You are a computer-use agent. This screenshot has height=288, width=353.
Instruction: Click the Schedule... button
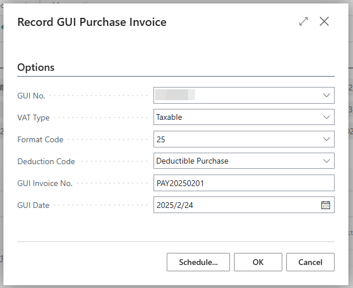198,262
